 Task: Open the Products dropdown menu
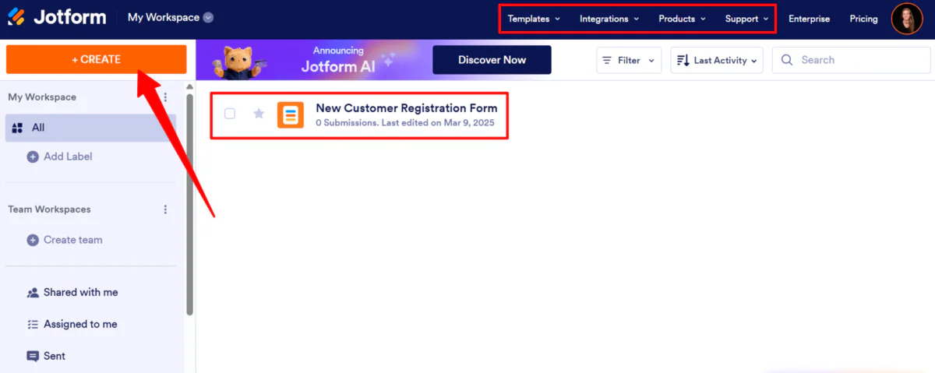point(682,19)
